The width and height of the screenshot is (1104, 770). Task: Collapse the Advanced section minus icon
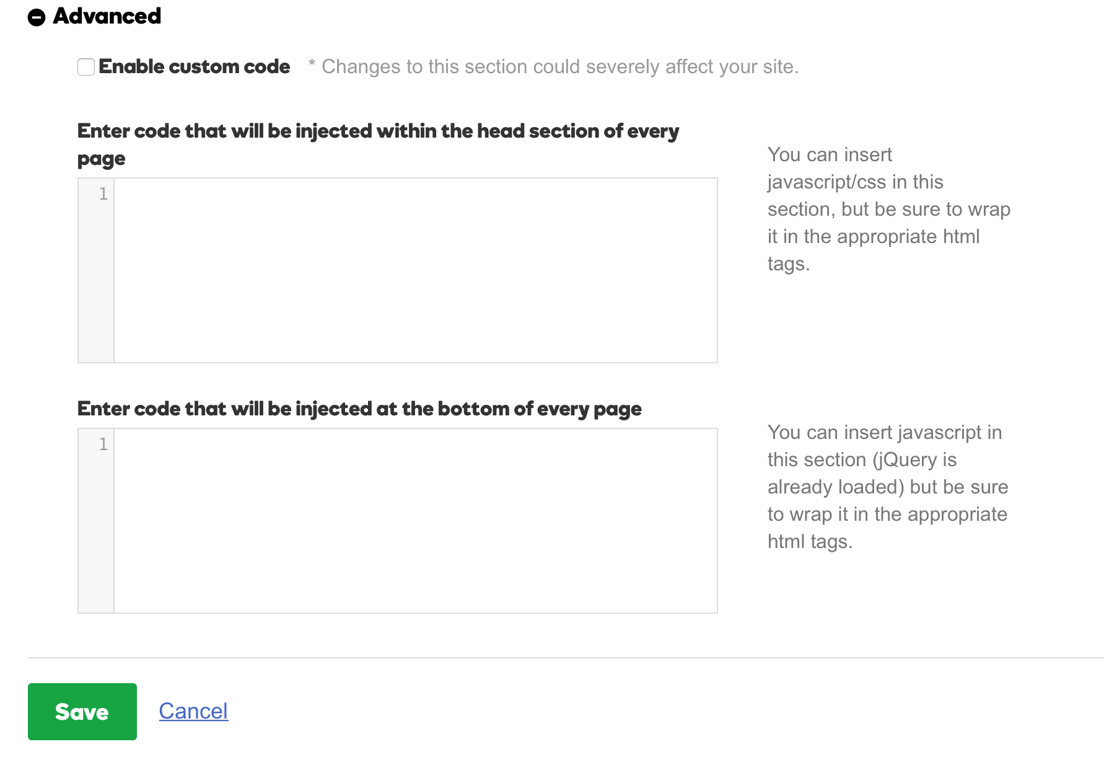coord(37,17)
